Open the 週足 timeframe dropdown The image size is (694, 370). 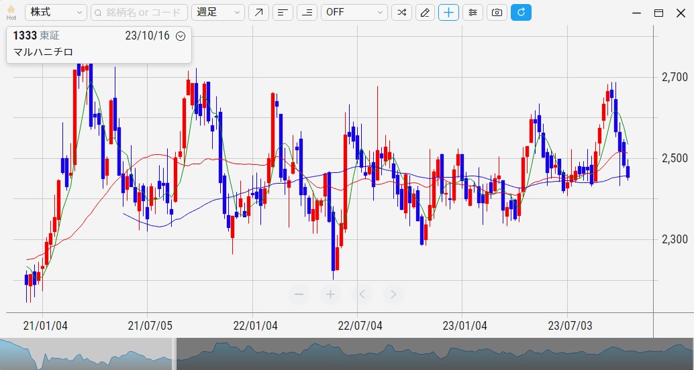pos(218,13)
